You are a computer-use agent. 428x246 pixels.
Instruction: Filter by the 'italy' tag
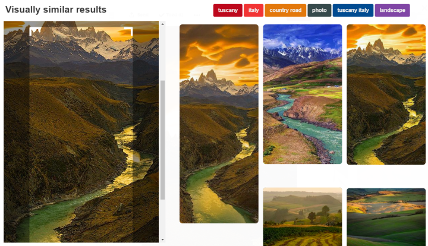[x=254, y=10]
